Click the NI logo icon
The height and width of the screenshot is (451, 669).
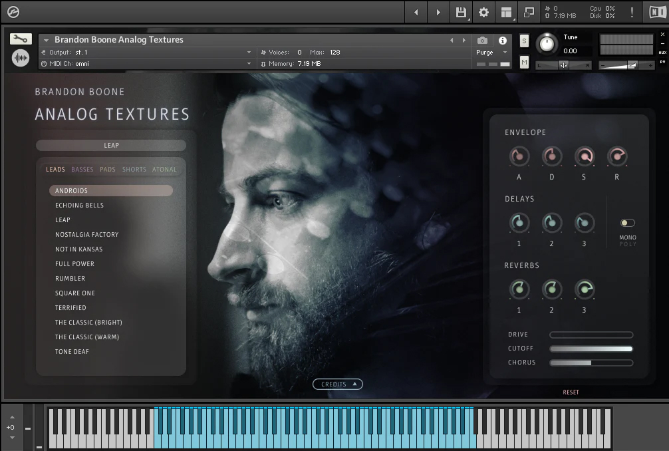pos(657,12)
